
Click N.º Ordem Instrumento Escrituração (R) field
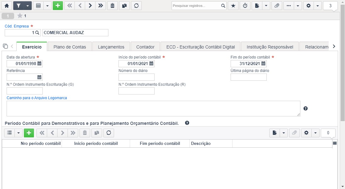136,91
